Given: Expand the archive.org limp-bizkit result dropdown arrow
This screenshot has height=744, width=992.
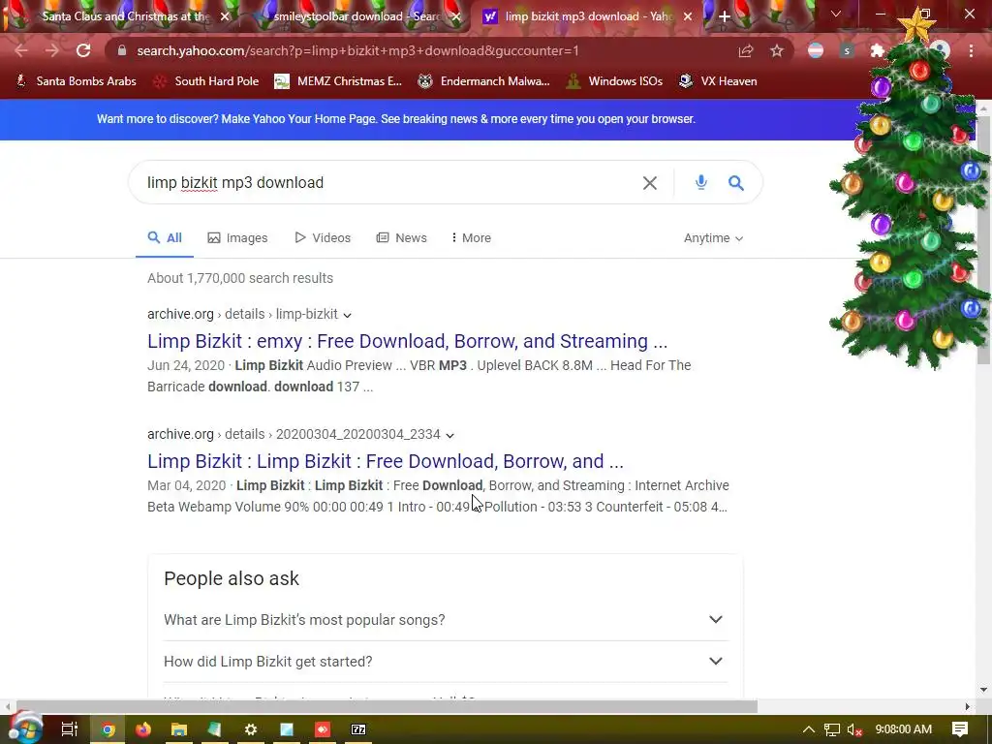Looking at the screenshot, I should point(348,315).
